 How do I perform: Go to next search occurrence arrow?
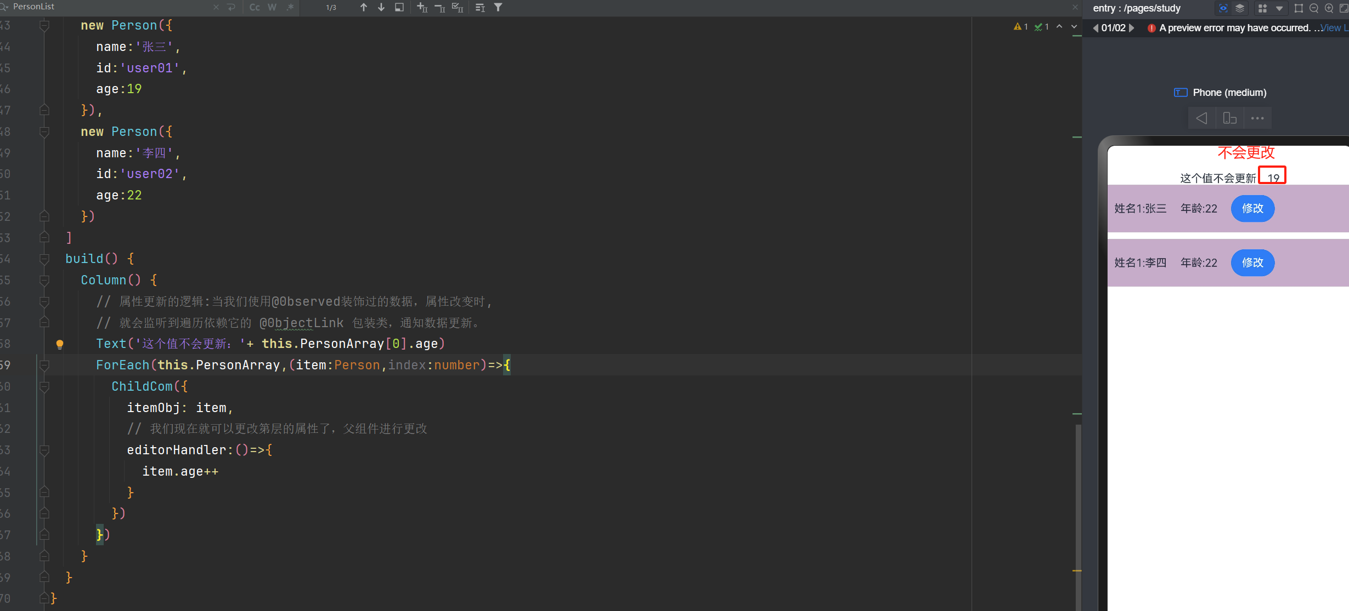pos(381,7)
